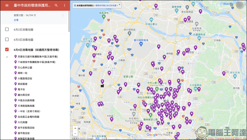Viewport: 247px width, 140px height.
Task: Click the 外埔忘憂谷 camera marker
Action: [x=151, y=20]
